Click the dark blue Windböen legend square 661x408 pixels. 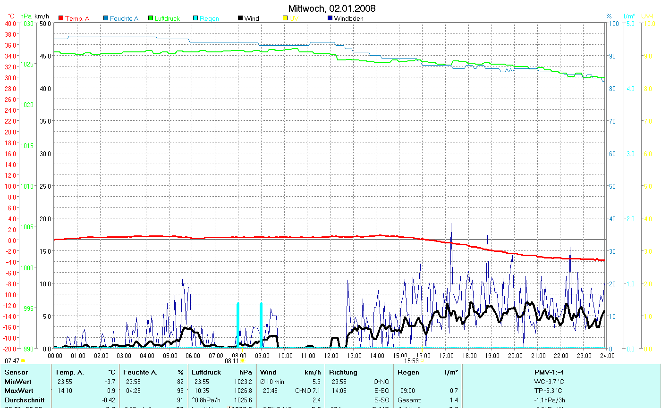coord(330,18)
